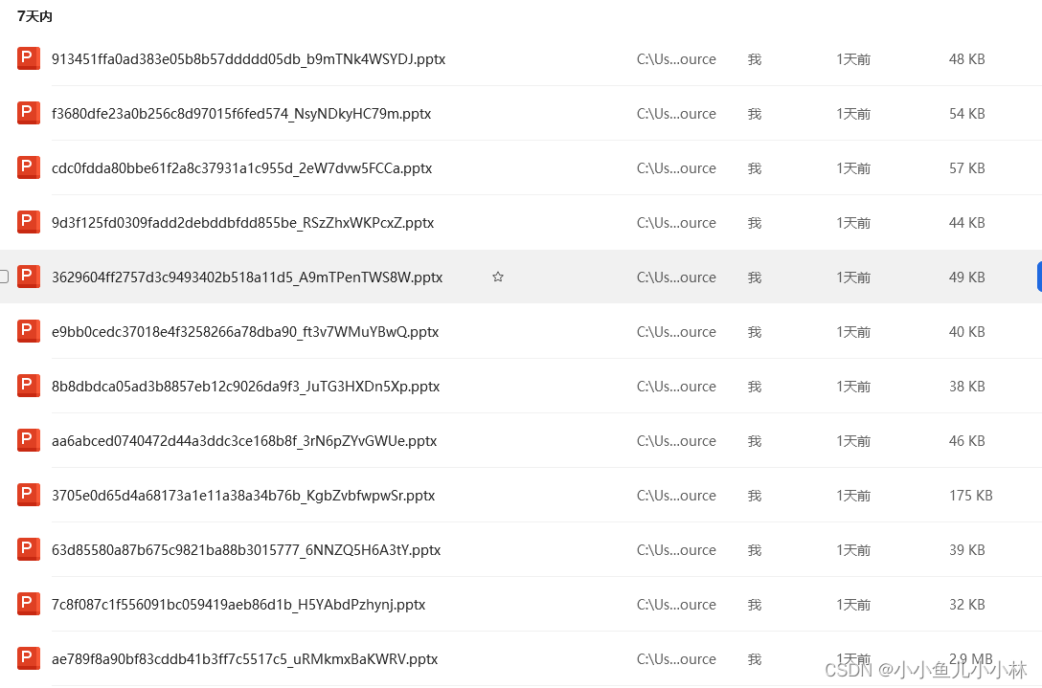Click the blue button at right edge
The image size is (1042, 688).
[x=1038, y=277]
